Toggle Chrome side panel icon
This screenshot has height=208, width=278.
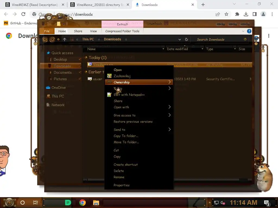pyautogui.click(x=255, y=14)
